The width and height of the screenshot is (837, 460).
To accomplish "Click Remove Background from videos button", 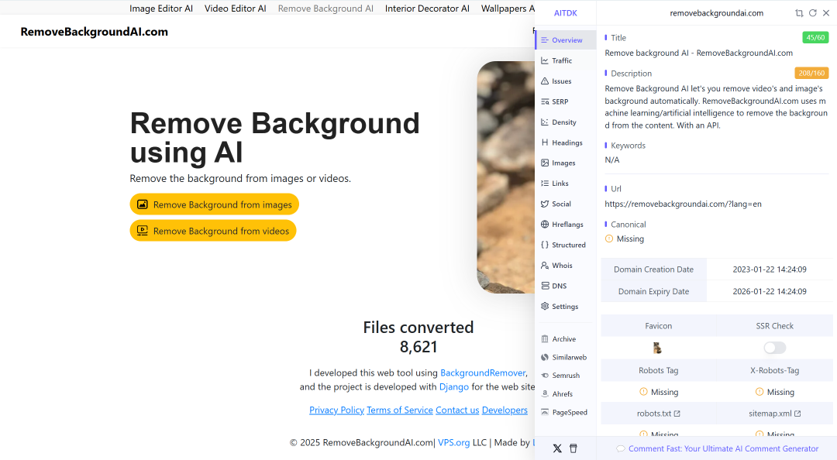I will [213, 231].
